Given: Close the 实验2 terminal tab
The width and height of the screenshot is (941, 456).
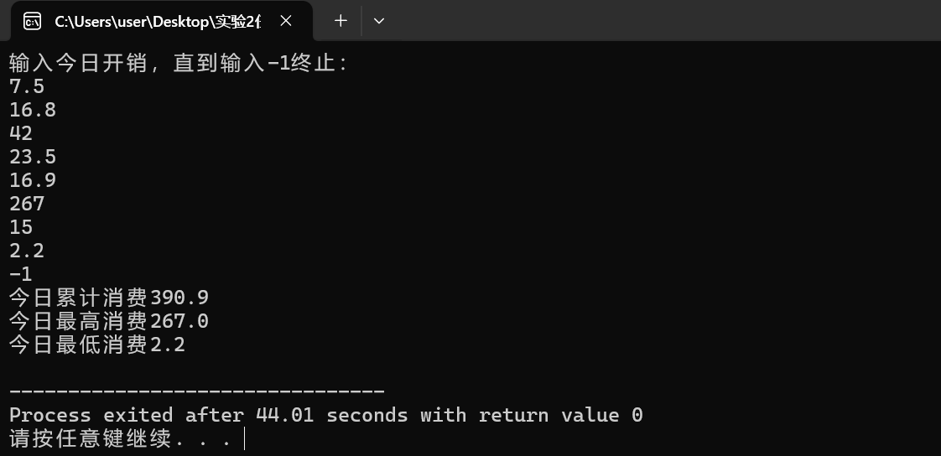Looking at the screenshot, I should tap(286, 21).
